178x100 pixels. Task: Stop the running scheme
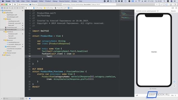coord(15,4)
